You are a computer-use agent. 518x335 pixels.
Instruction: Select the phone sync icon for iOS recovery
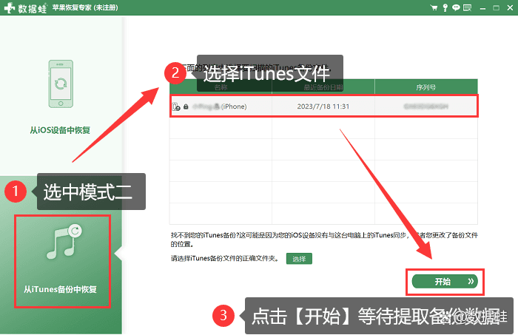point(61,84)
